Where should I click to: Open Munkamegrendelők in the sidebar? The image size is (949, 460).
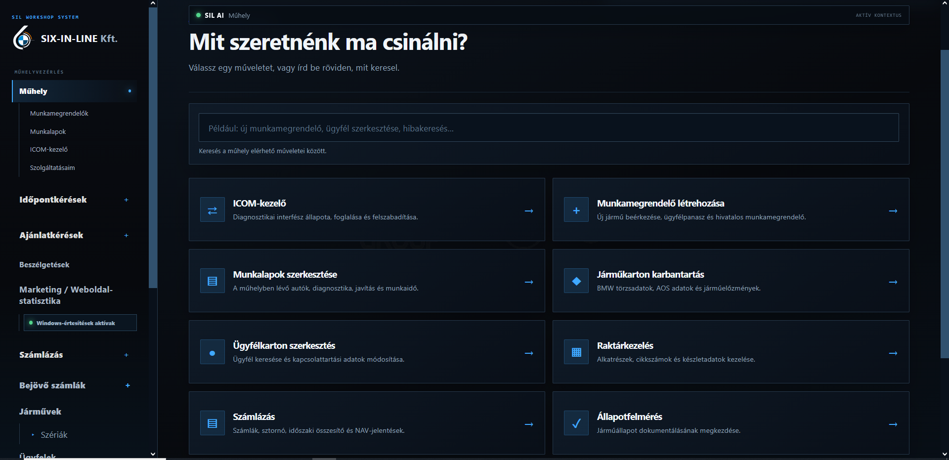(x=59, y=114)
